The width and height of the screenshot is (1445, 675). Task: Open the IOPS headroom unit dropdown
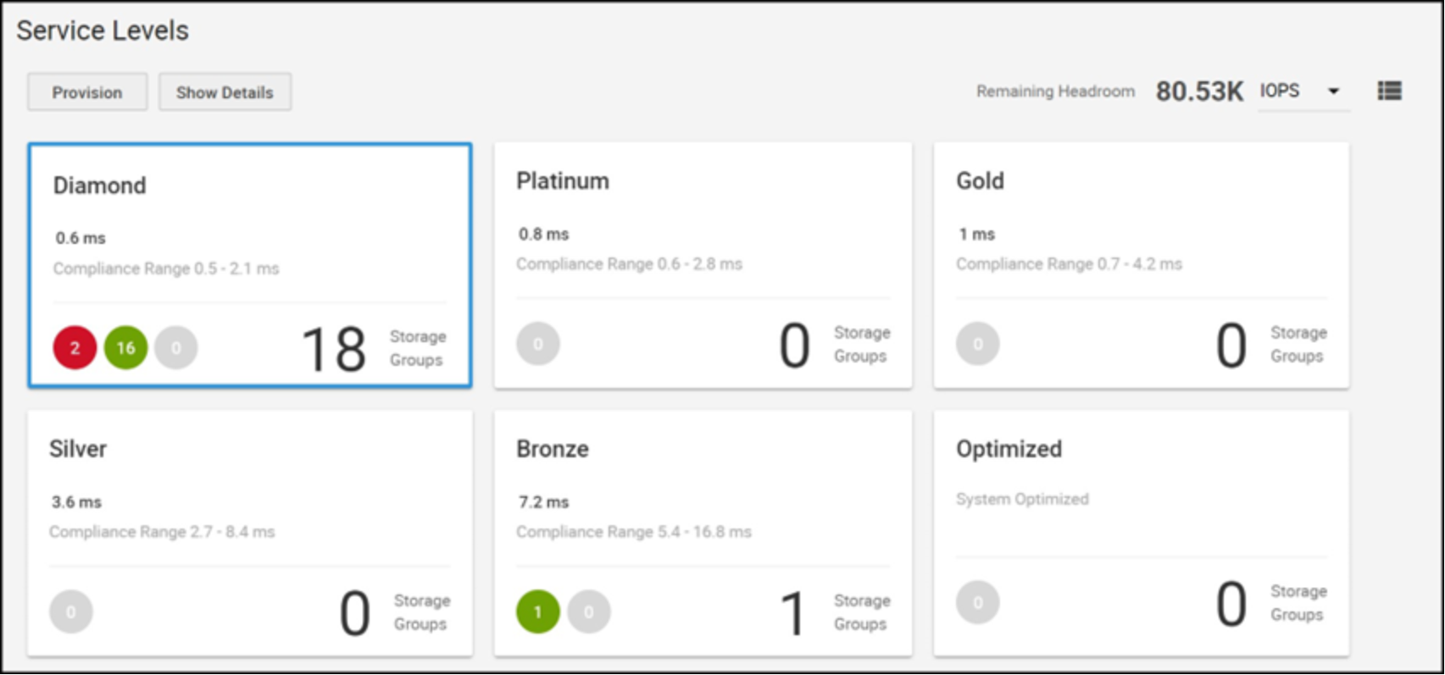pos(1303,91)
